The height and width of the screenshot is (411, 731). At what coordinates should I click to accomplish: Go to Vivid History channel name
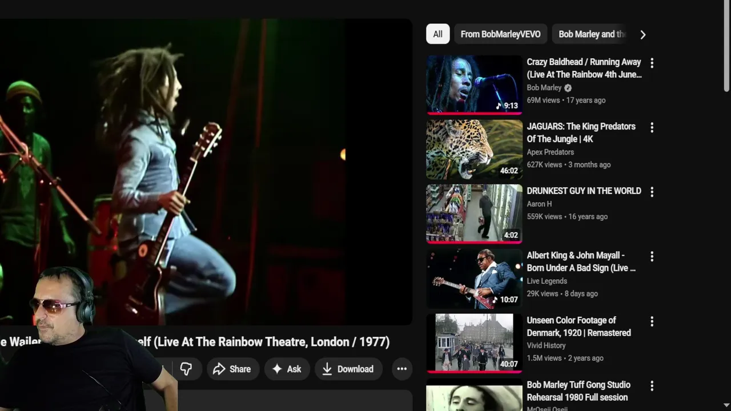pos(546,345)
